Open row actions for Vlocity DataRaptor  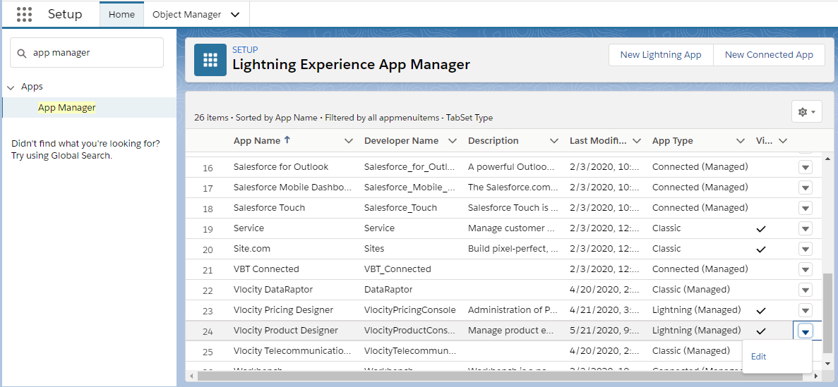click(x=806, y=290)
